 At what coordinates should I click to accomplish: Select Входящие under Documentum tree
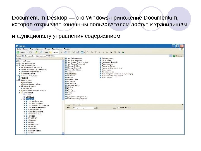28,82
